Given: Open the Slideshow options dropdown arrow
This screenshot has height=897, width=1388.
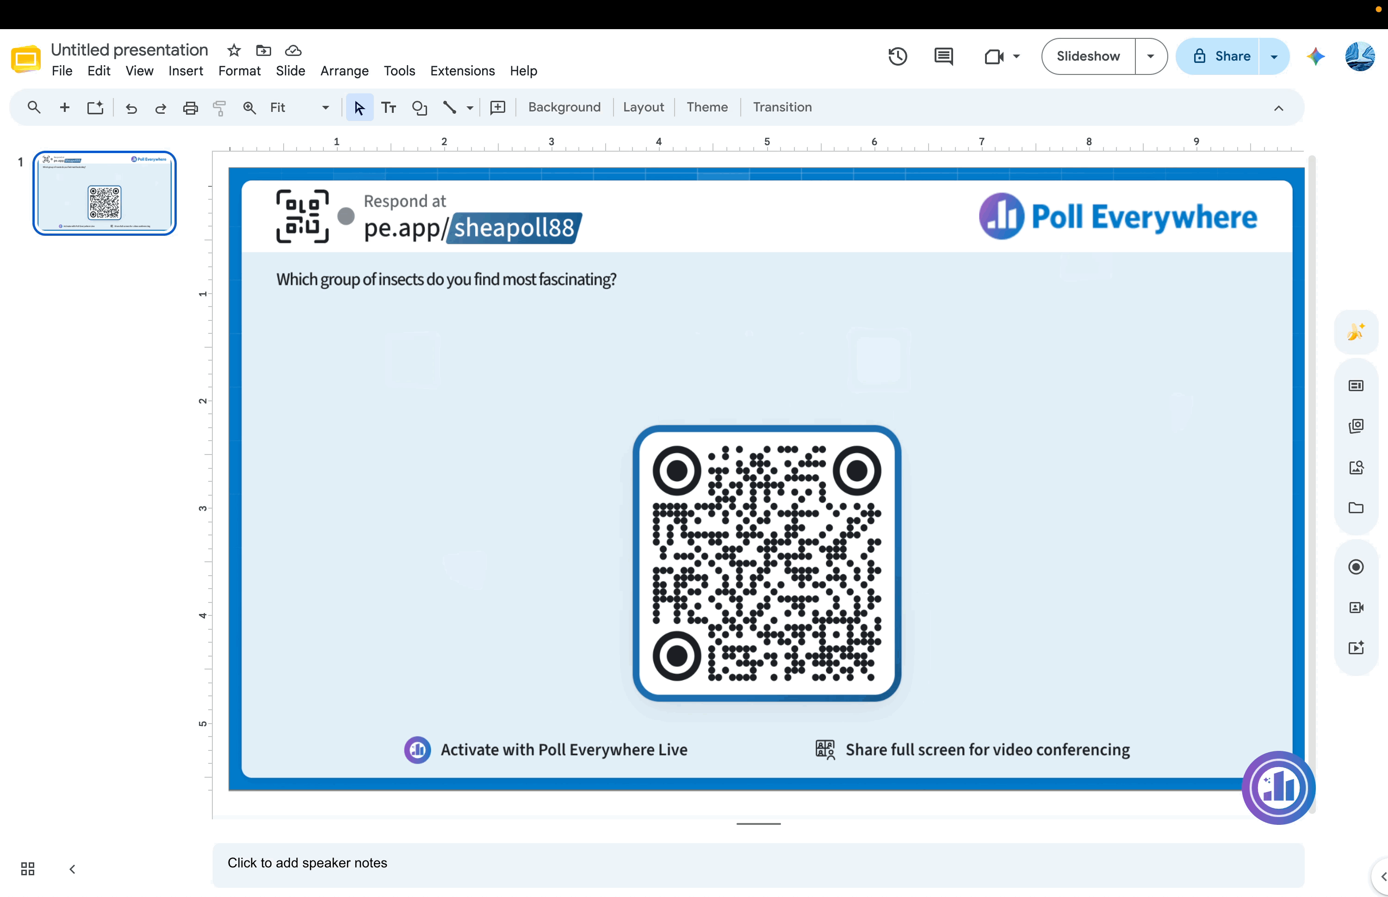Looking at the screenshot, I should [1151, 56].
